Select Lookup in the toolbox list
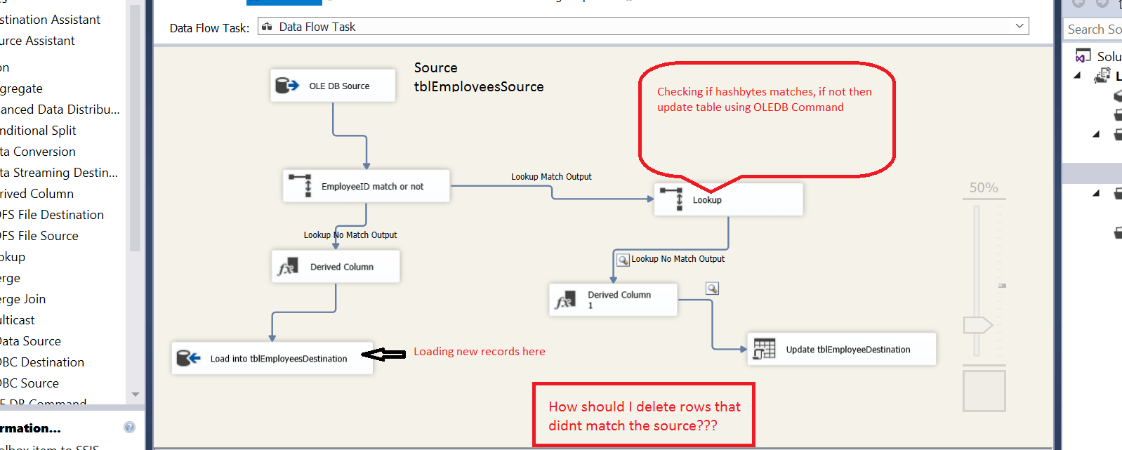 [x=13, y=257]
